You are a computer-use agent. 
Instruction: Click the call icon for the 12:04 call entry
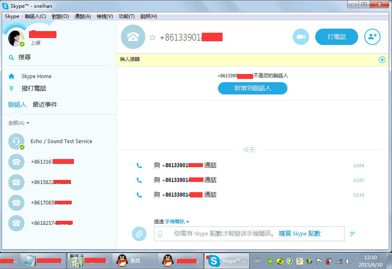(x=139, y=166)
